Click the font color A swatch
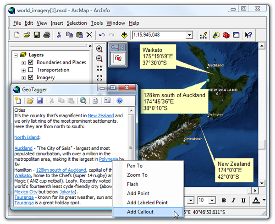The width and height of the screenshot is (275, 224). click(x=256, y=200)
